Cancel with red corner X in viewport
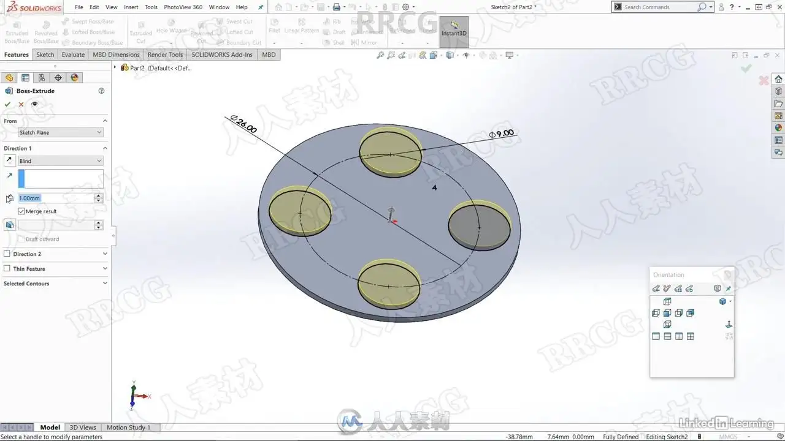 tap(764, 80)
